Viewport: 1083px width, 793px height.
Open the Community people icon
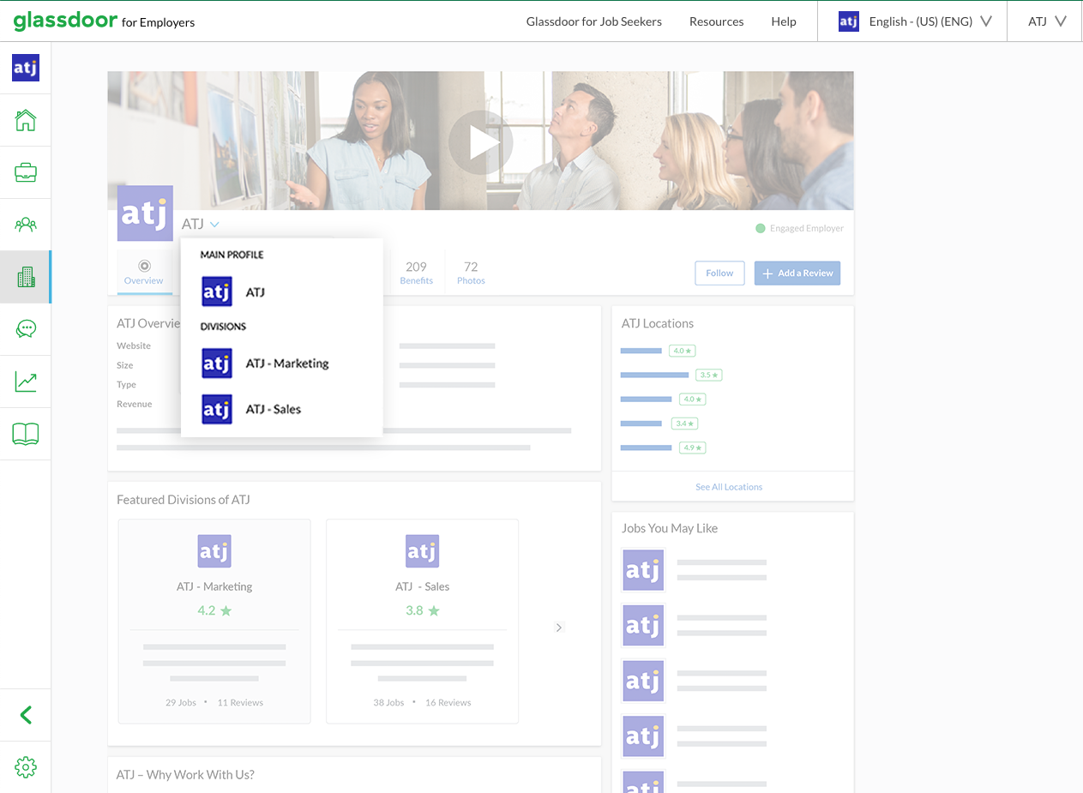pyautogui.click(x=26, y=224)
